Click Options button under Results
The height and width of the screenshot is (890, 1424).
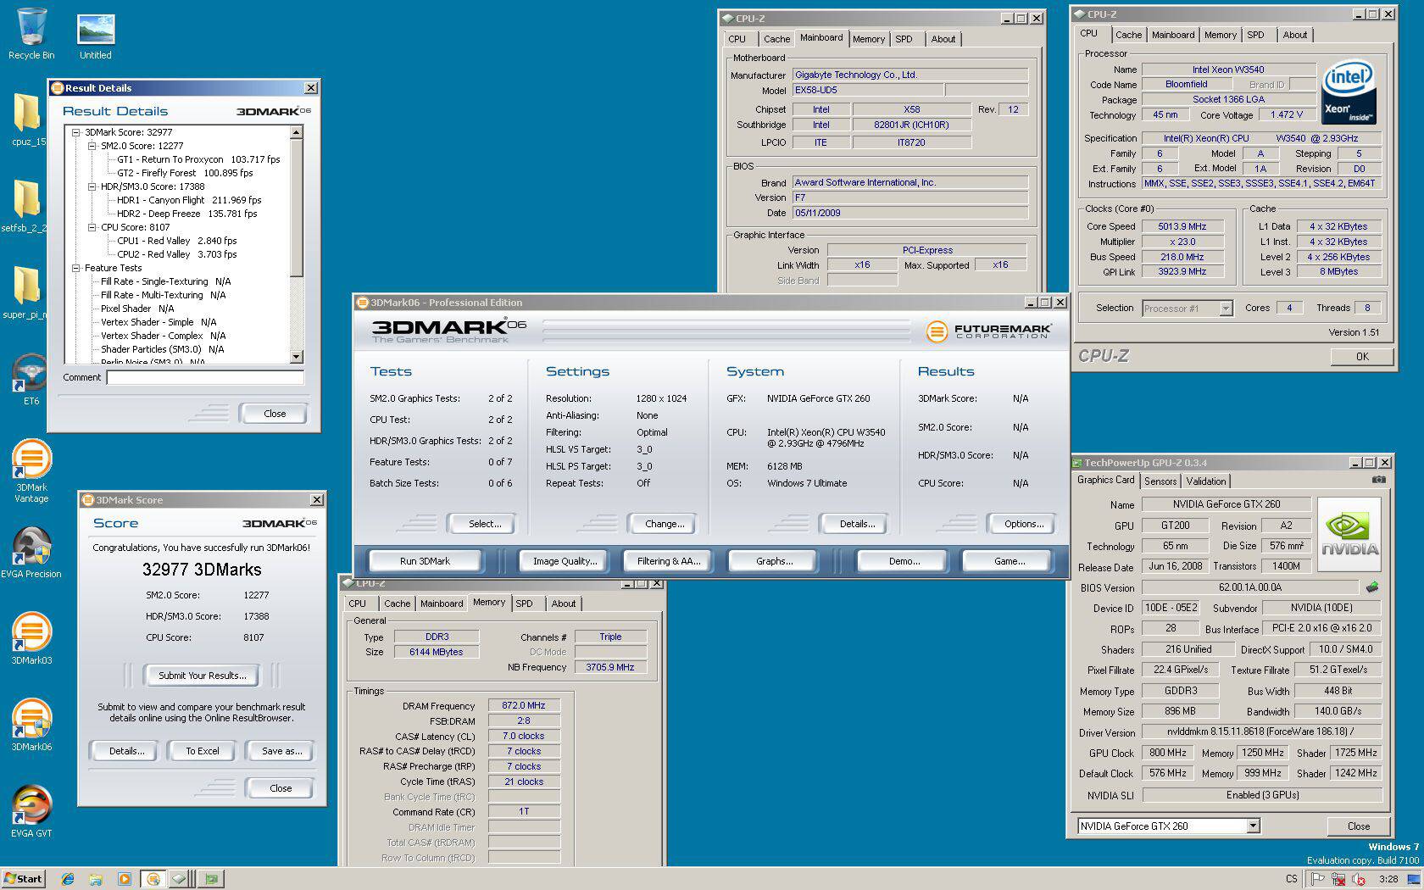pos(1024,524)
